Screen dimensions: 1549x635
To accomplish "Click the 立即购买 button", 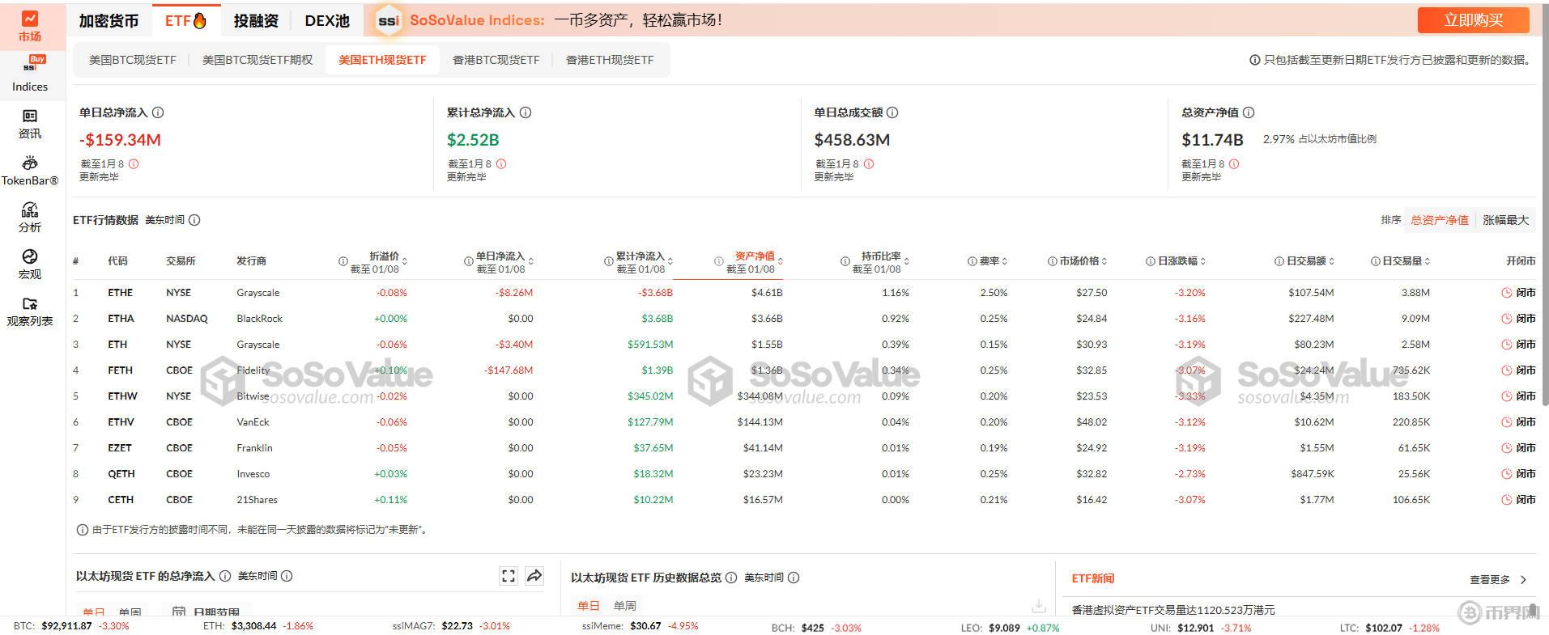I will coord(1473,20).
